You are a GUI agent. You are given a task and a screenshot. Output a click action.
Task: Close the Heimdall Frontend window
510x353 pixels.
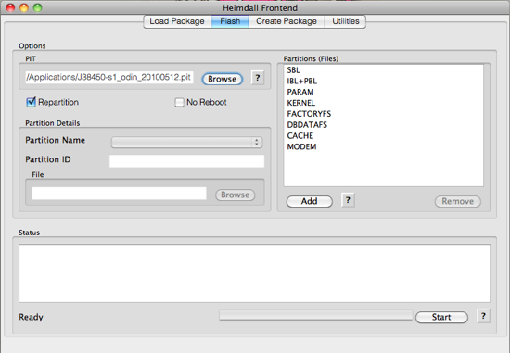click(10, 7)
